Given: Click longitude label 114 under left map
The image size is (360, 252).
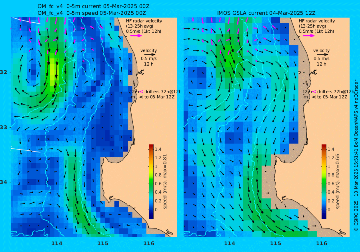Looking at the screenshot, I should pos(57,244).
